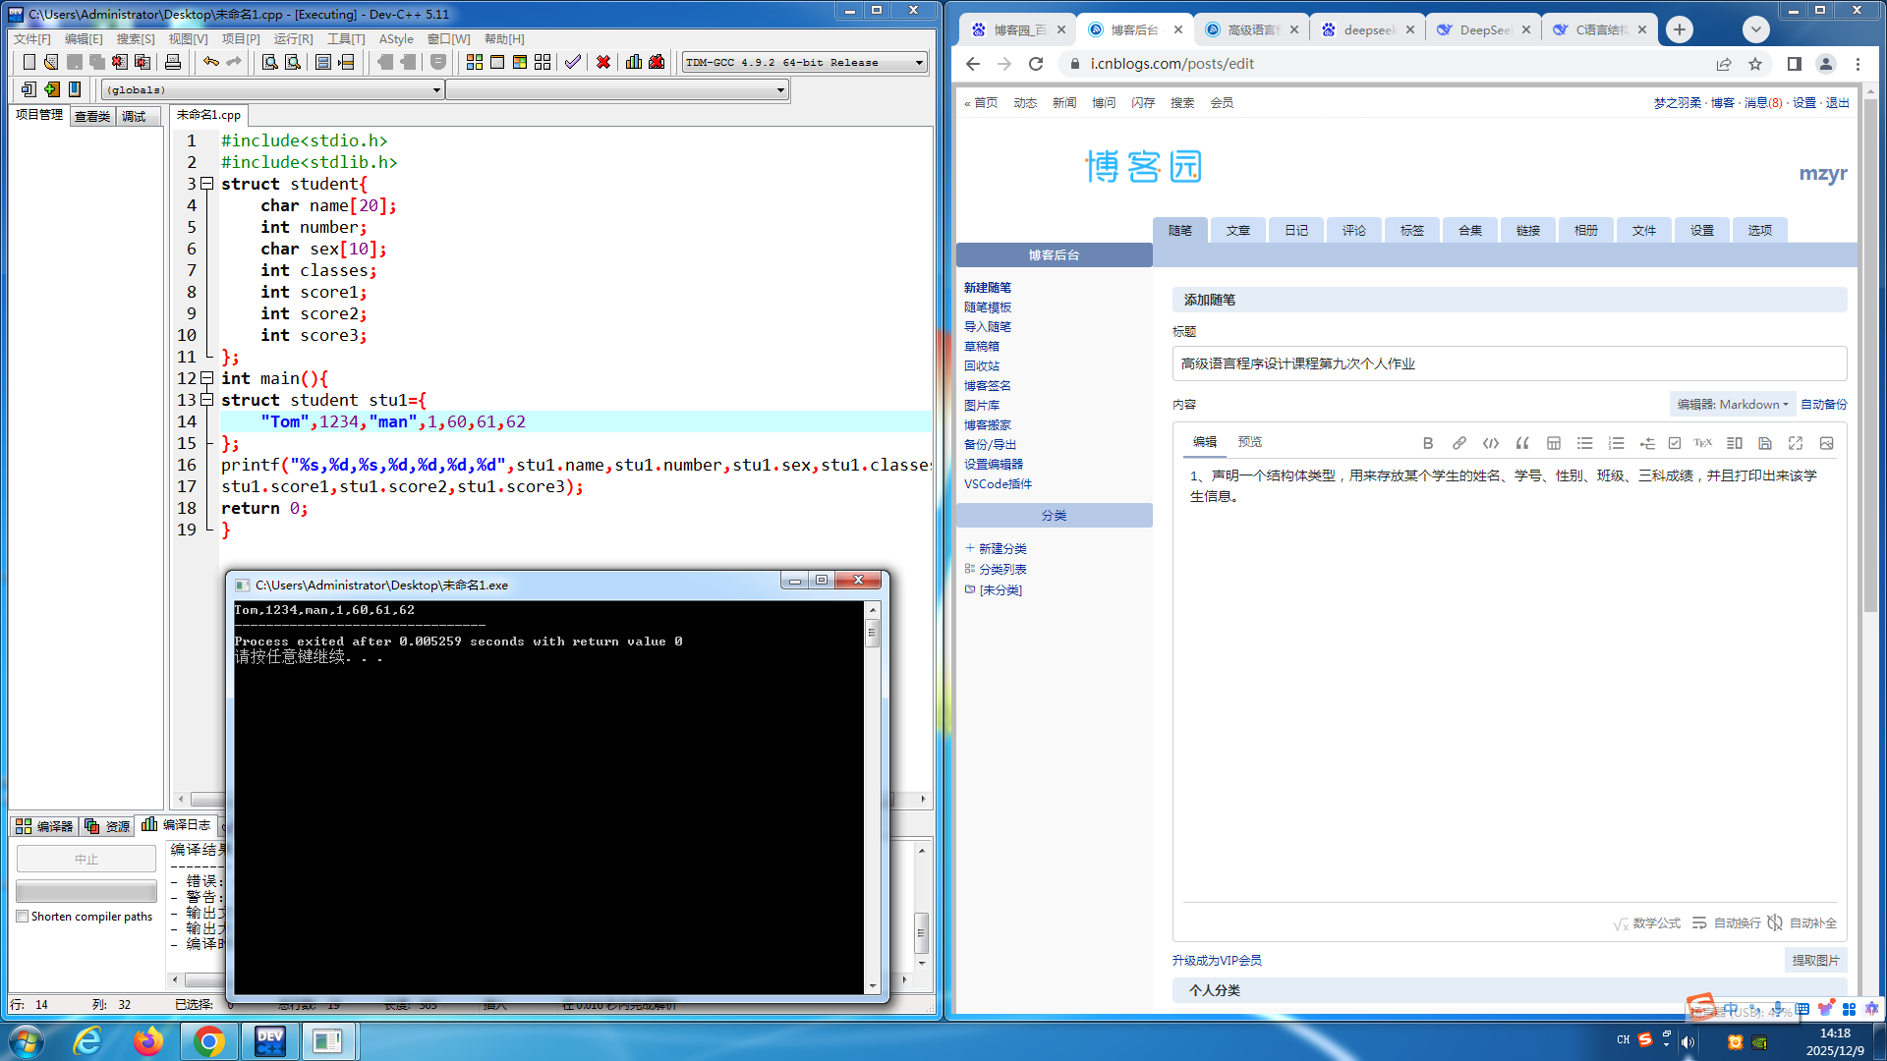Viewport: 1887px width, 1061px height.
Task: Click the insert image icon in editor
Action: tap(1826, 443)
